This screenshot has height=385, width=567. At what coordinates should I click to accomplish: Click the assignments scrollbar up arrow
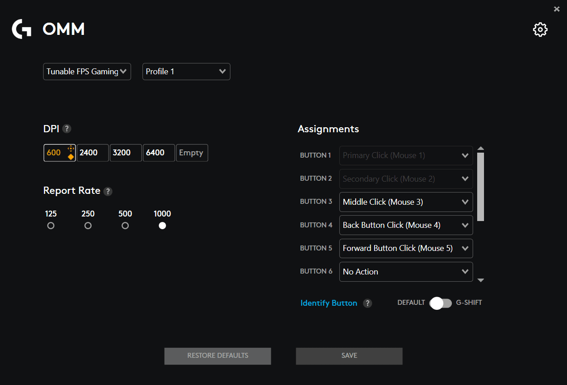481,149
